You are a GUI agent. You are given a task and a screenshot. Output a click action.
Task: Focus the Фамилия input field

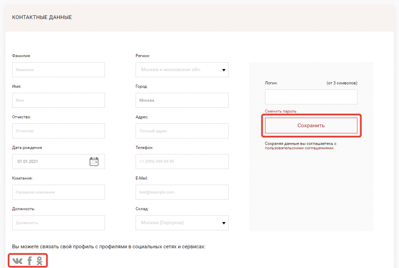coord(58,70)
